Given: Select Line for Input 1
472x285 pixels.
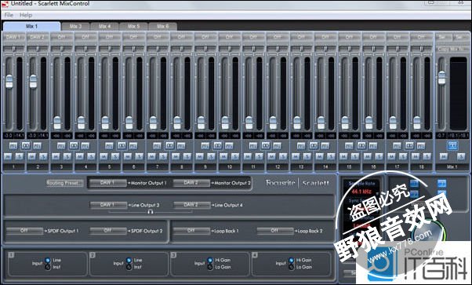Looking at the screenshot, I should 48,261.
